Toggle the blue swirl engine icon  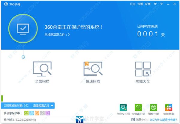31,113
